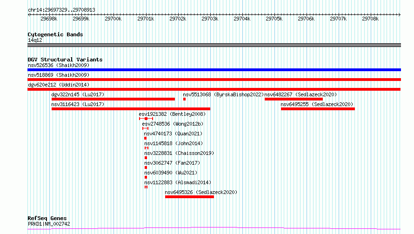This screenshot has height=234, width=414.
Task: Open nsv6495326 (Sedlazeck2020) variant label
Action: pyautogui.click(x=201, y=192)
